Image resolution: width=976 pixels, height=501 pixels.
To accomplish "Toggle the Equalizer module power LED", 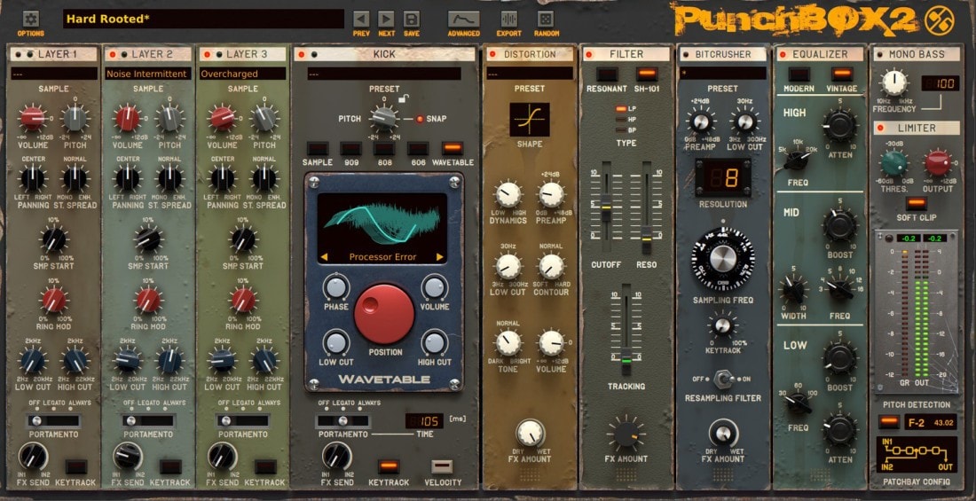I will 783,55.
